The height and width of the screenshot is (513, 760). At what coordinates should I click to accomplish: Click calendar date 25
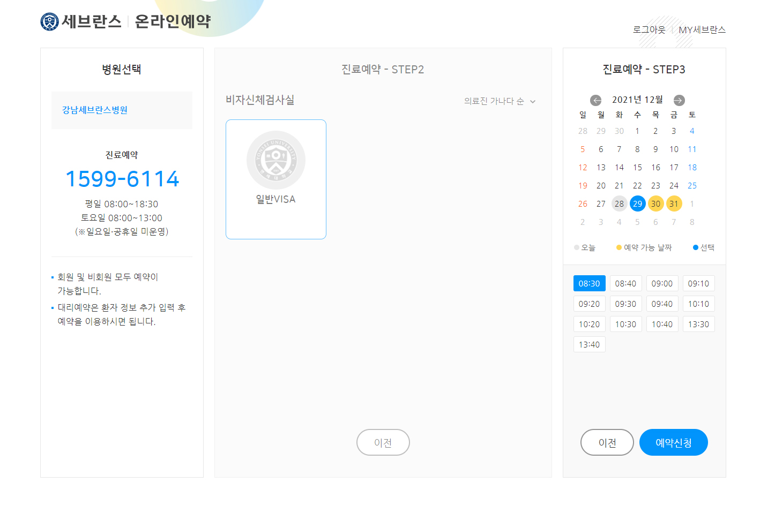[x=692, y=185]
